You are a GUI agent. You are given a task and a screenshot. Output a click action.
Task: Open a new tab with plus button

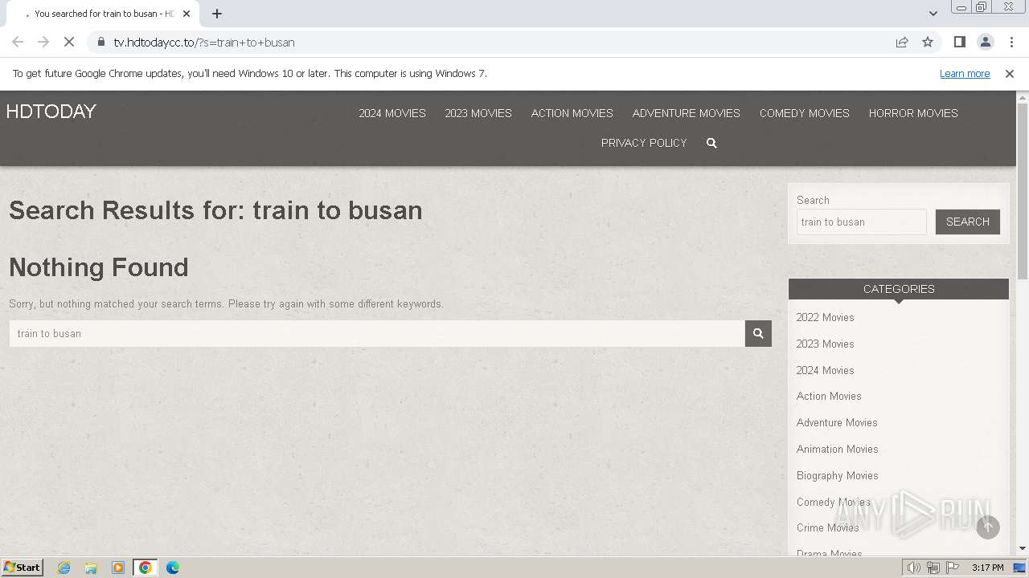tap(217, 14)
